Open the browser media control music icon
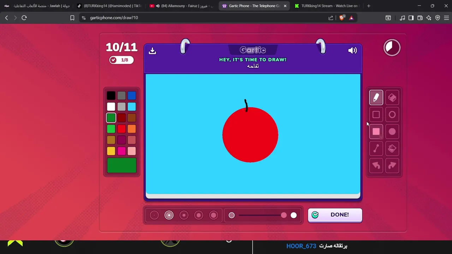 click(x=402, y=18)
